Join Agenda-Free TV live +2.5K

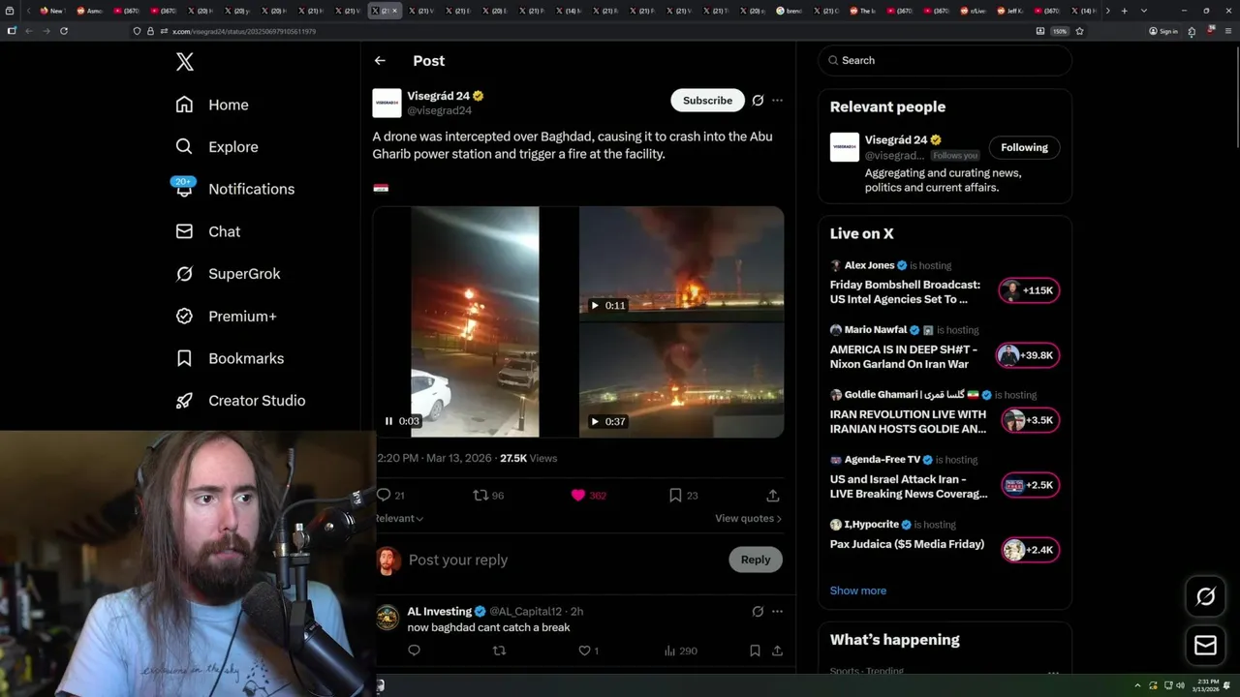coord(1031,485)
